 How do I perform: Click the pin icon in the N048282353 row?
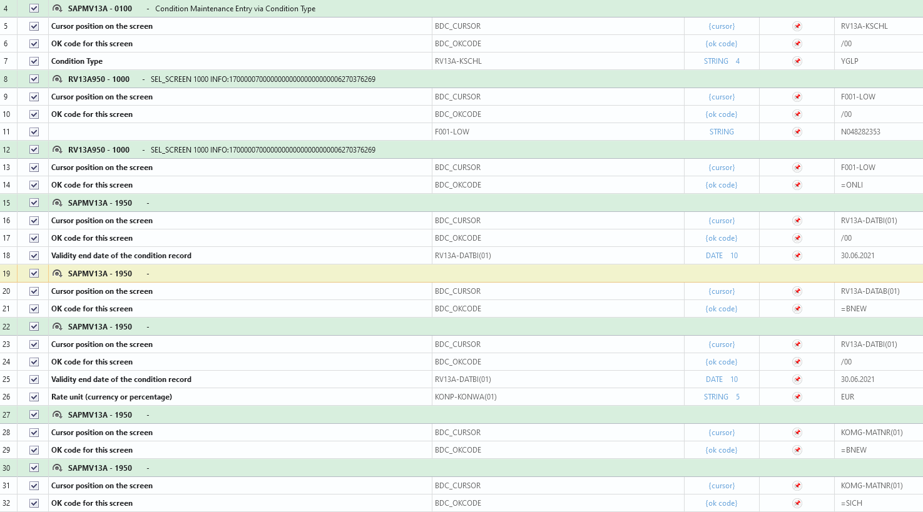(797, 132)
